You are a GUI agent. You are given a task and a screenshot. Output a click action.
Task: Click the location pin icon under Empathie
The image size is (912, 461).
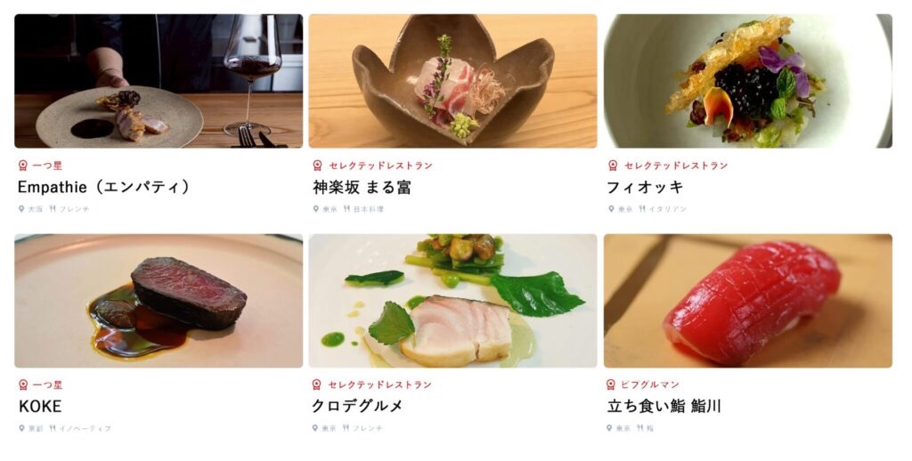(x=21, y=209)
